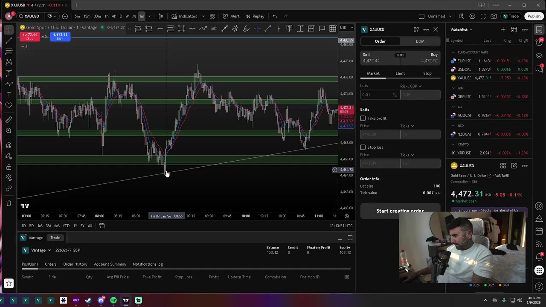This screenshot has width=546, height=307.
Task: Switch to Limit order tab
Action: pos(400,73)
